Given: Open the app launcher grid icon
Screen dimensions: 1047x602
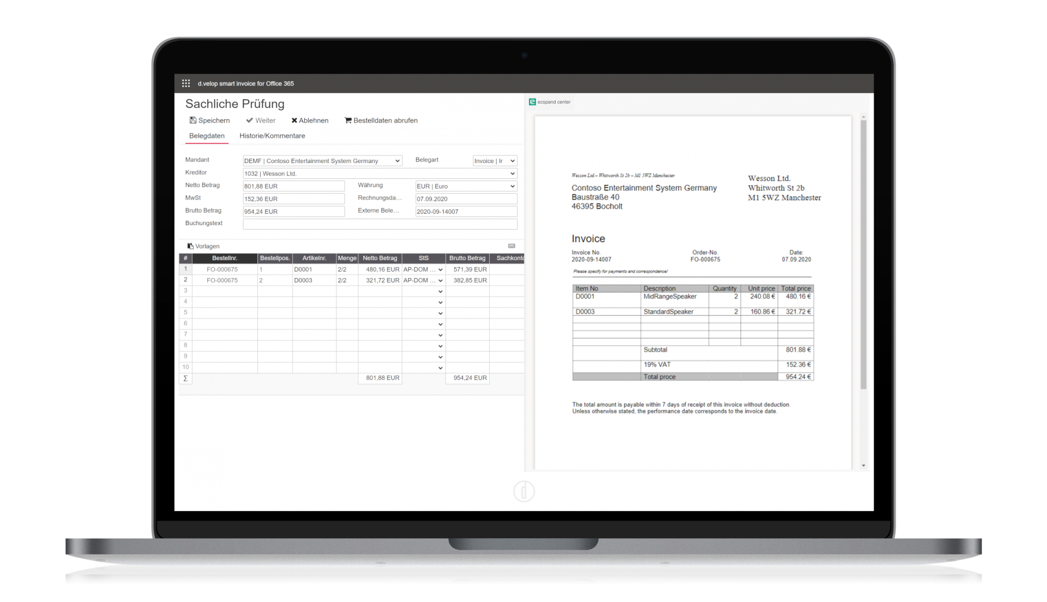Looking at the screenshot, I should coord(185,83).
